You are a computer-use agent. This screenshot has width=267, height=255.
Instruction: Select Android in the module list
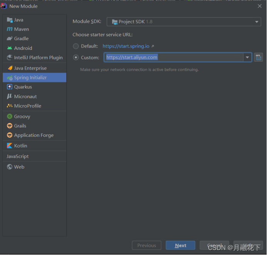coord(35,48)
